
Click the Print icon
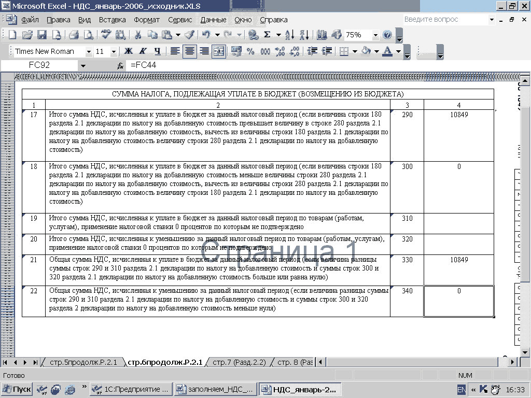74,35
